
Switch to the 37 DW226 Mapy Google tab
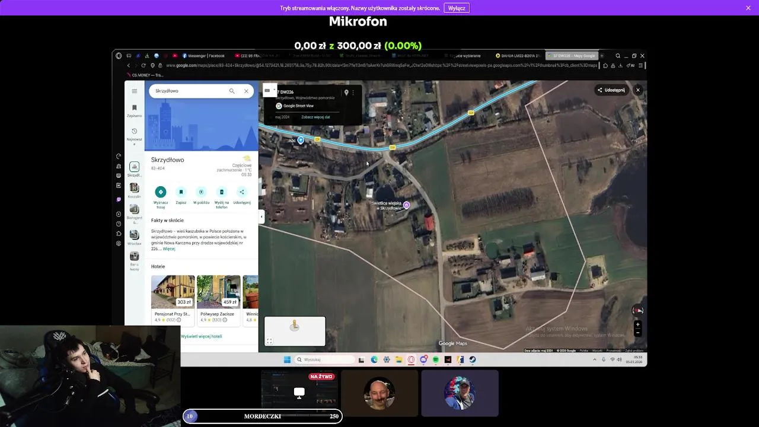pos(571,56)
